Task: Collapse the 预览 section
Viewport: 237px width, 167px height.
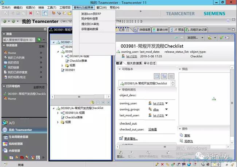Action: point(180,69)
